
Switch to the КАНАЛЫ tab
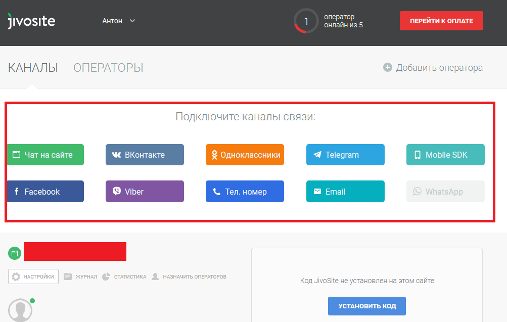[x=33, y=68]
